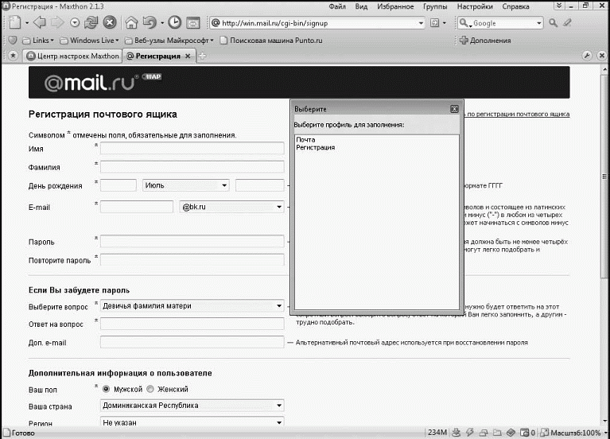This screenshot has height=439, width=610.
Task: Click the star tab-list icon
Action: [x=13, y=56]
